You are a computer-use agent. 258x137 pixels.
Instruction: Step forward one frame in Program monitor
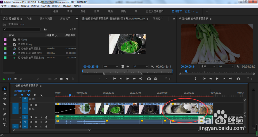(224, 79)
